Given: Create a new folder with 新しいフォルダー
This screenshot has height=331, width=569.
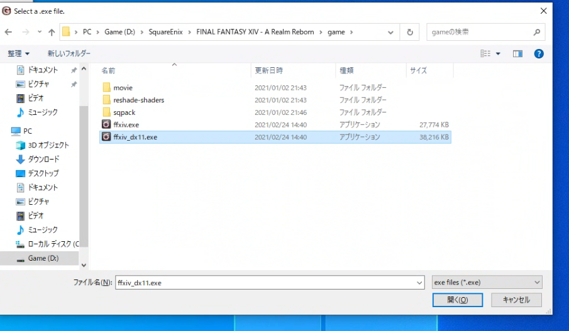Looking at the screenshot, I should (69, 53).
